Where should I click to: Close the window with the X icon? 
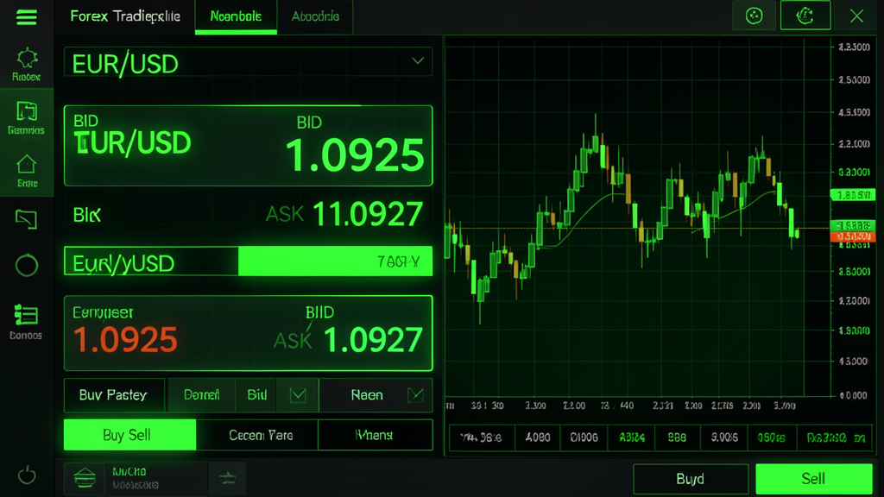pyautogui.click(x=856, y=16)
